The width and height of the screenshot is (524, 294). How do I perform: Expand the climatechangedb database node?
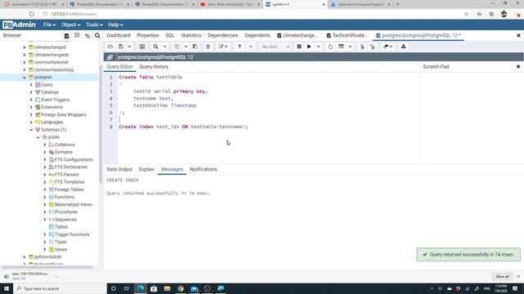[x=25, y=55]
